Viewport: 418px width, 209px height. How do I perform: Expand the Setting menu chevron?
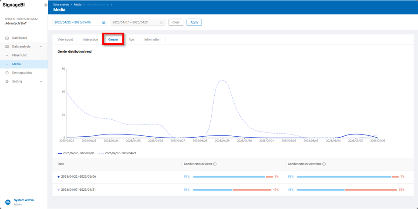(41, 81)
